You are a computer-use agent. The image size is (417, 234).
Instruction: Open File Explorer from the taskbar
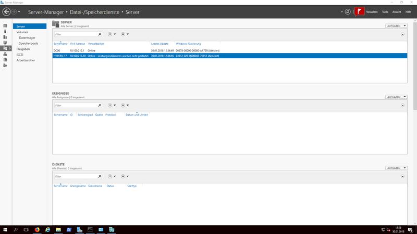(x=58, y=230)
